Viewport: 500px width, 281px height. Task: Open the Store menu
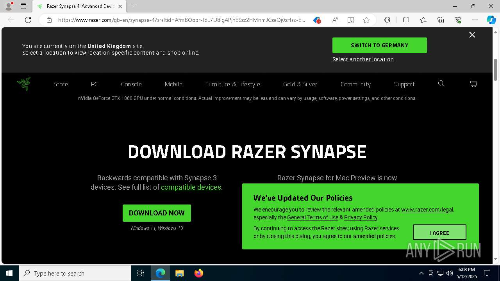click(61, 84)
